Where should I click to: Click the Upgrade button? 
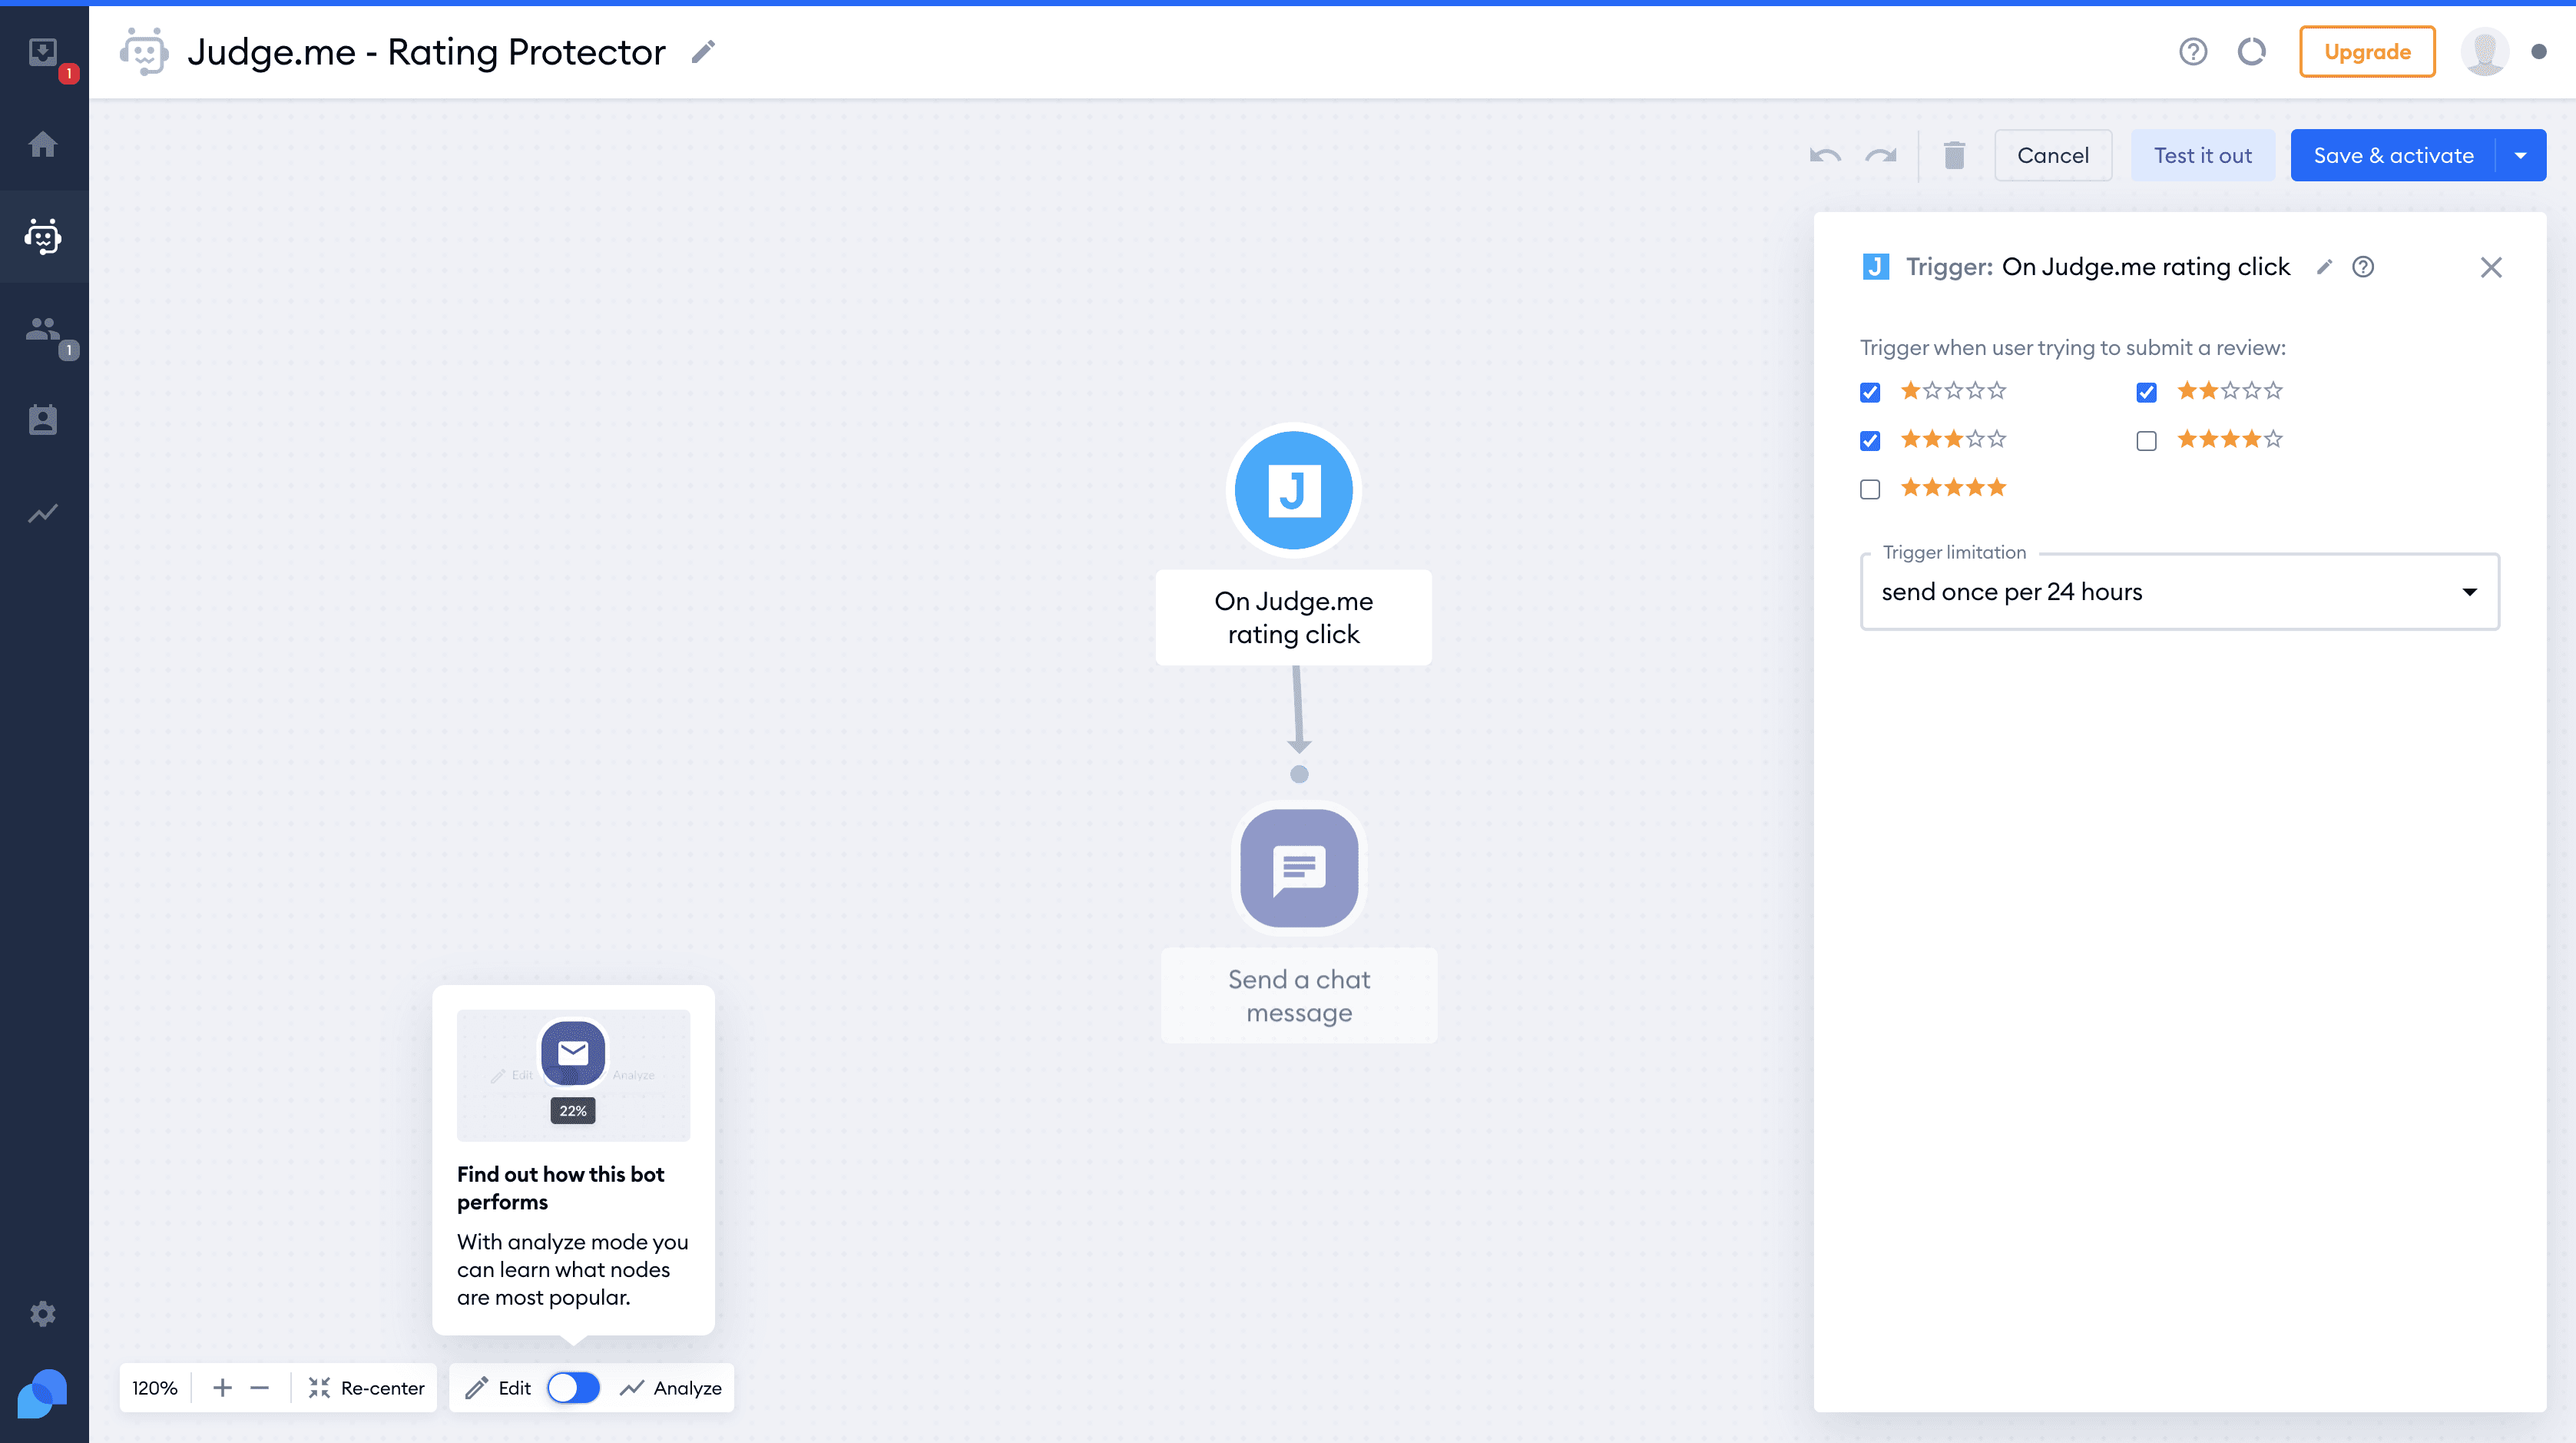[x=2366, y=52]
